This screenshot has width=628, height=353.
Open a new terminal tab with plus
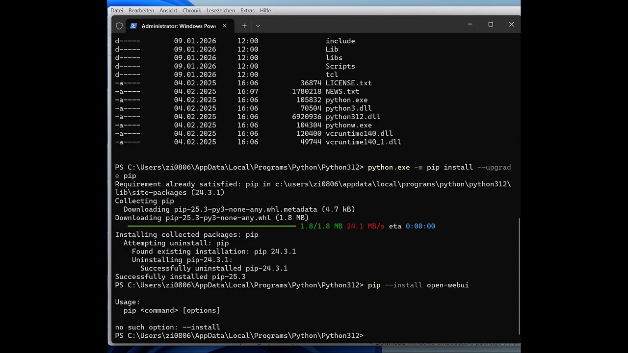coord(244,25)
